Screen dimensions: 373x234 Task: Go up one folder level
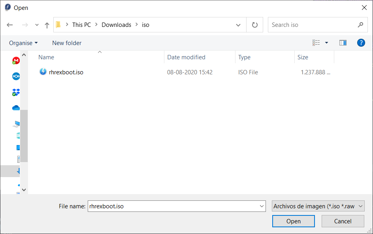(x=47, y=25)
